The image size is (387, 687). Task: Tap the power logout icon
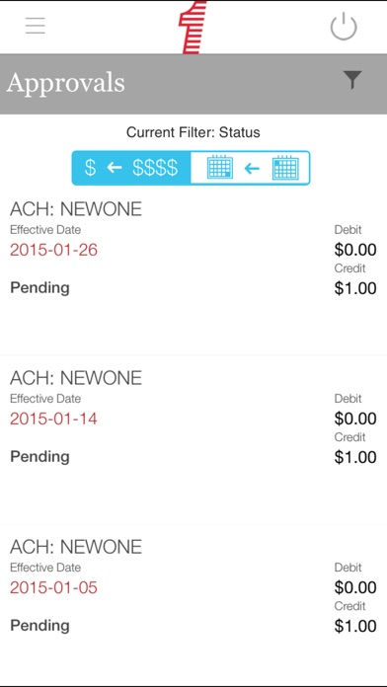344,27
